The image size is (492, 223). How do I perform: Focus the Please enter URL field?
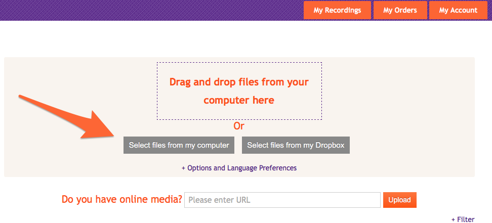point(282,200)
